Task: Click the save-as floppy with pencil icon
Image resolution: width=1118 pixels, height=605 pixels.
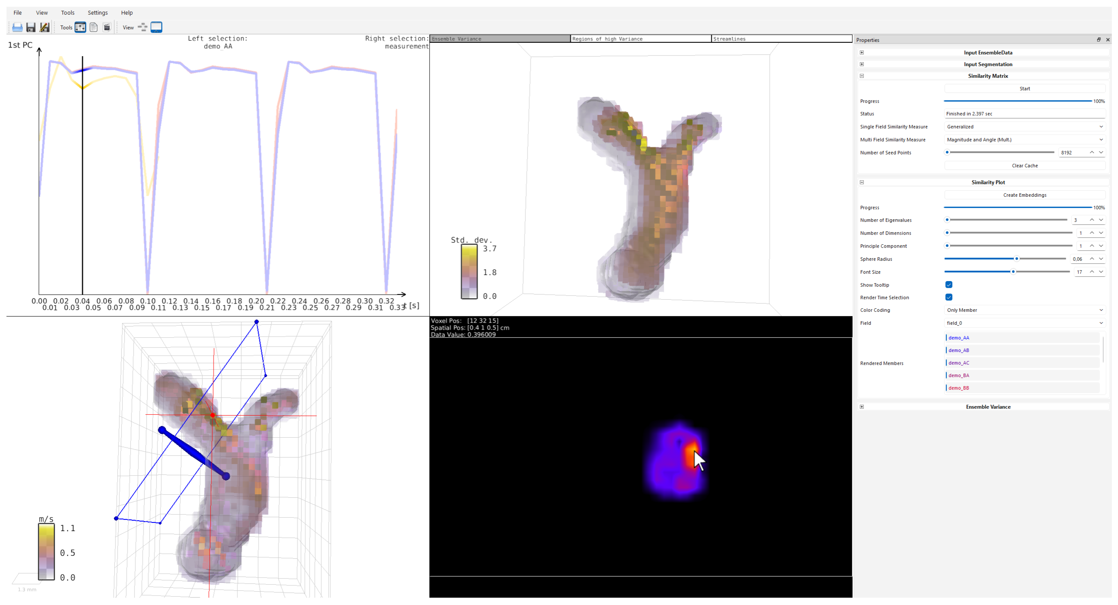Action: tap(44, 27)
